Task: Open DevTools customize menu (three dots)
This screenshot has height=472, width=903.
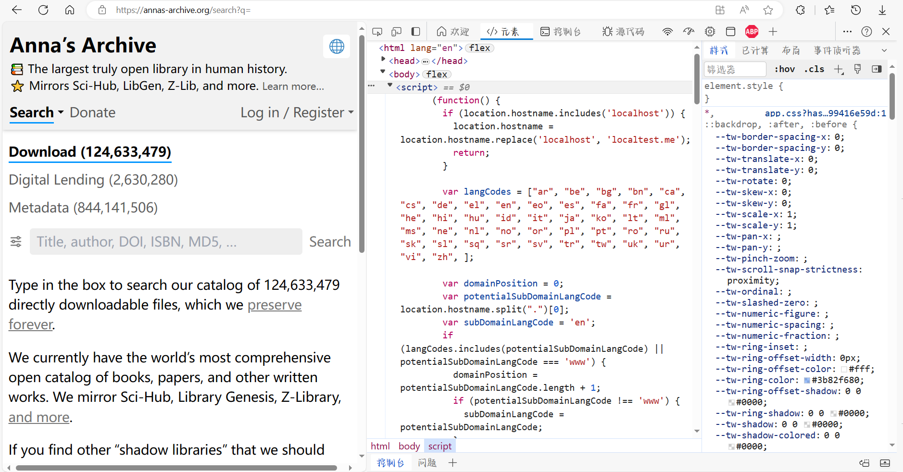Action: 848,32
